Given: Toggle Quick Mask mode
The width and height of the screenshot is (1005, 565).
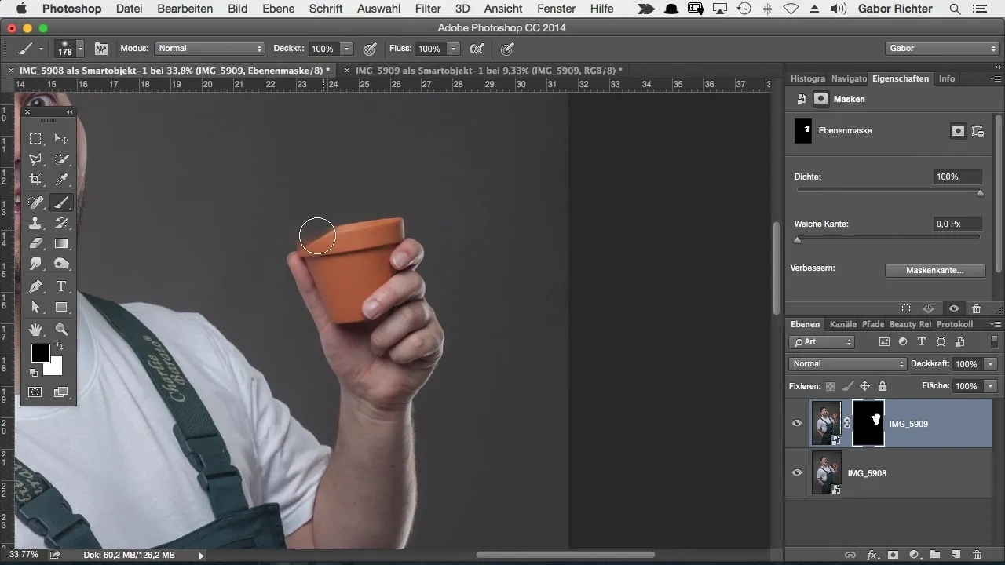Looking at the screenshot, I should 35,392.
